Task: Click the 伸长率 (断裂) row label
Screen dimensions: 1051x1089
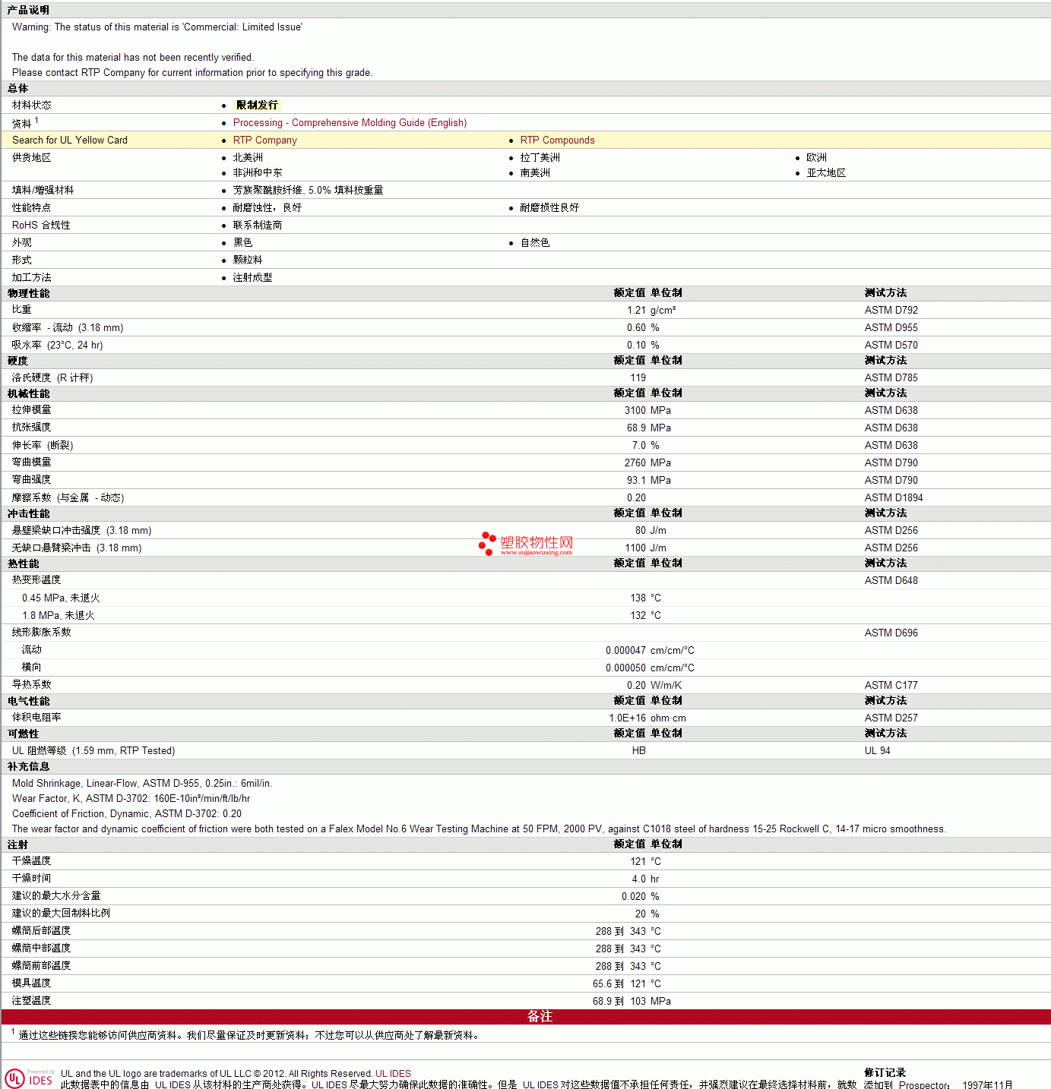Action: [43, 446]
